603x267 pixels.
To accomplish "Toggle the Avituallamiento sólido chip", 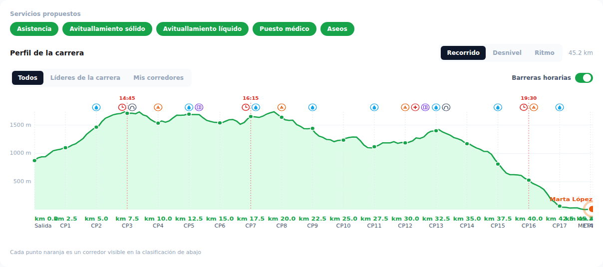I will pyautogui.click(x=107, y=29).
